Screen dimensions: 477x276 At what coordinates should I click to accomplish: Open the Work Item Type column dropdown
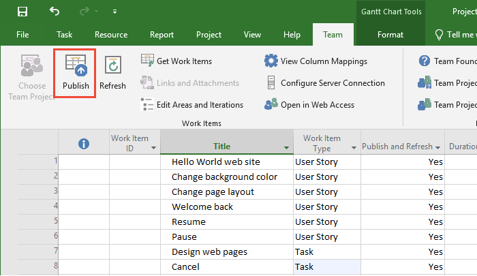pos(354,148)
